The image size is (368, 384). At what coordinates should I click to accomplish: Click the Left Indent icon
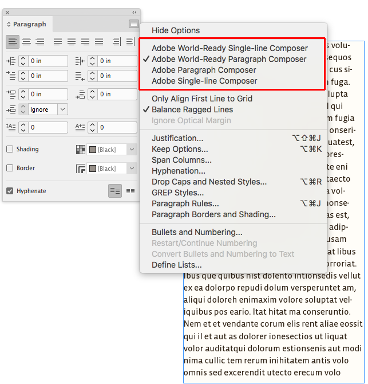[11, 61]
